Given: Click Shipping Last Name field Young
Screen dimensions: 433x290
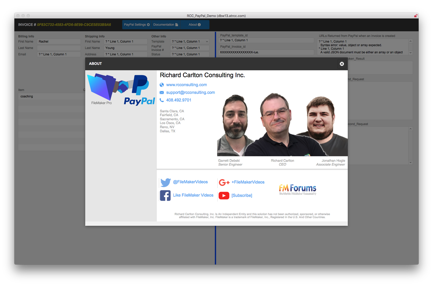Looking at the screenshot, I should coord(125,48).
